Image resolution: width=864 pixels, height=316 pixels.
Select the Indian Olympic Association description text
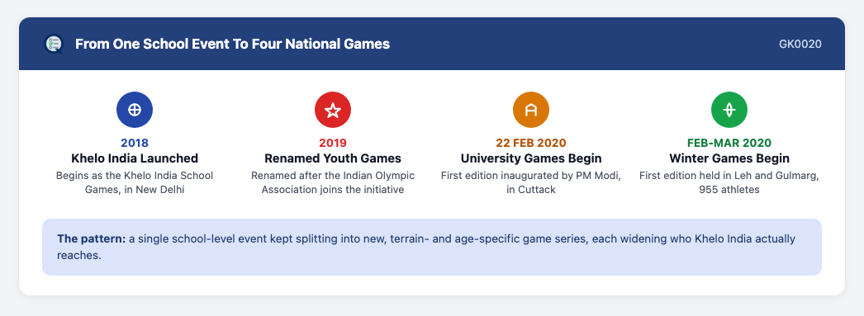(x=333, y=183)
